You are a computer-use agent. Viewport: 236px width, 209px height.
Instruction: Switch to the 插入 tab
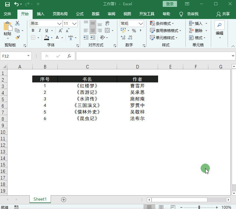[40, 14]
